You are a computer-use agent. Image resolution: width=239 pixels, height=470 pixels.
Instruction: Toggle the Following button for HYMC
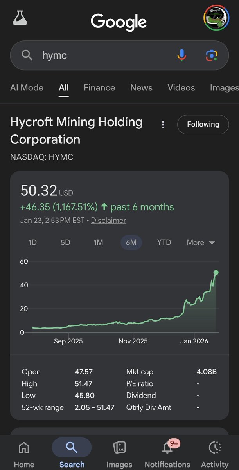click(x=203, y=125)
